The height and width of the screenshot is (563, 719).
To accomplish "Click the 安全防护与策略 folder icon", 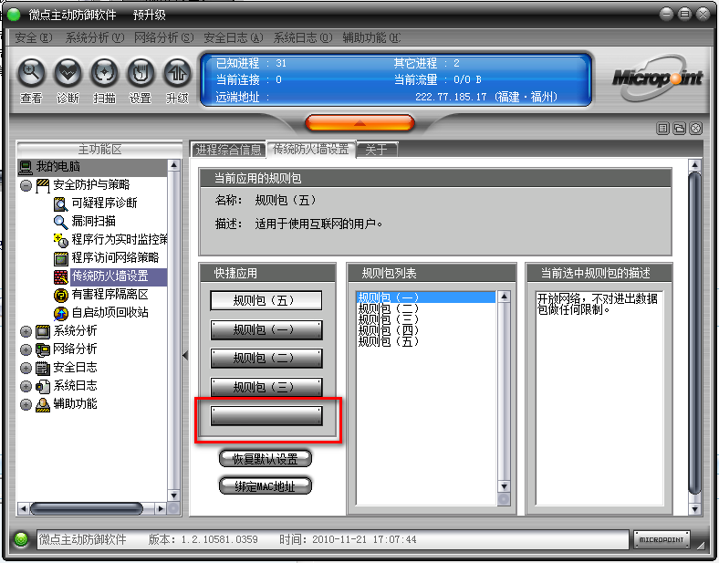I will pyautogui.click(x=43, y=185).
